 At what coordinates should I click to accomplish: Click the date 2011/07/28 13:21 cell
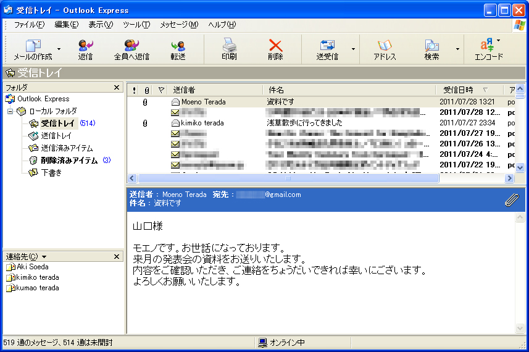click(x=467, y=102)
